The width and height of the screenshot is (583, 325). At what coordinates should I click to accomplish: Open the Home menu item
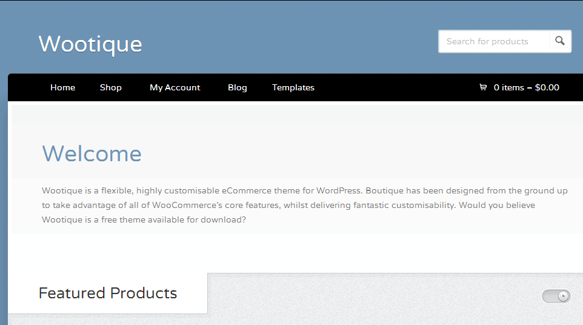click(x=63, y=87)
